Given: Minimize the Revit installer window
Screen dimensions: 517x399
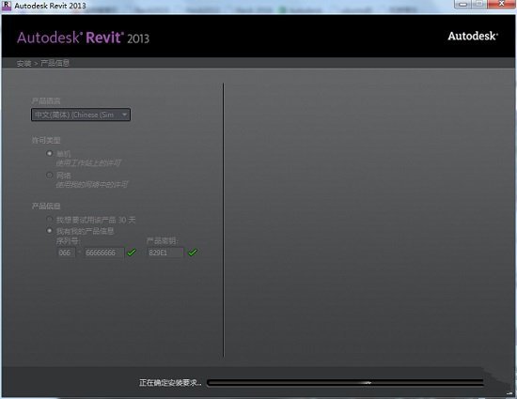Looking at the screenshot, I should click(462, 5).
